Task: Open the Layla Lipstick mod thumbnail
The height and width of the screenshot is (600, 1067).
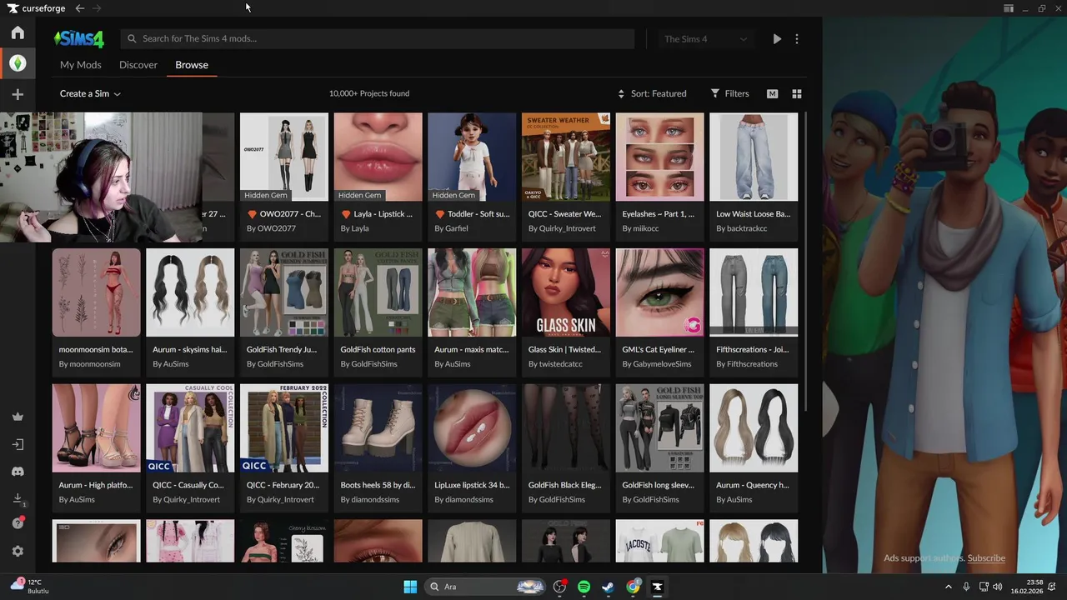Action: click(378, 157)
